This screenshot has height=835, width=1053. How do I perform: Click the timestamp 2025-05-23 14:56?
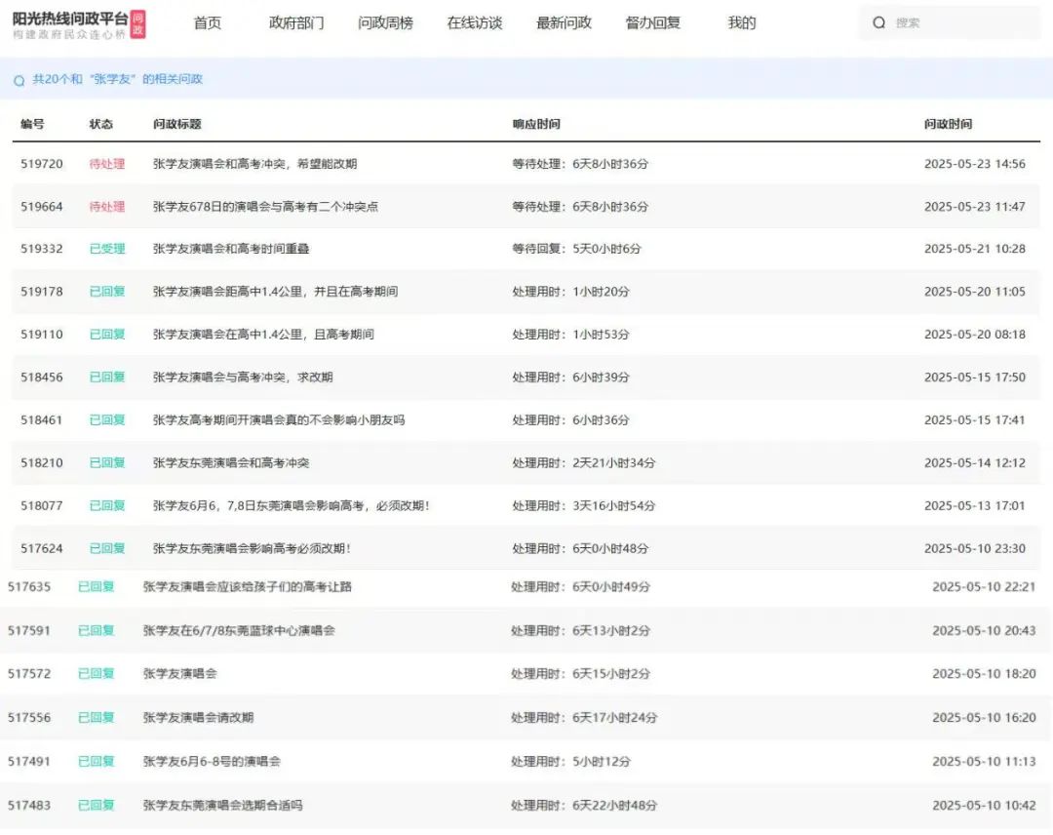pos(974,163)
